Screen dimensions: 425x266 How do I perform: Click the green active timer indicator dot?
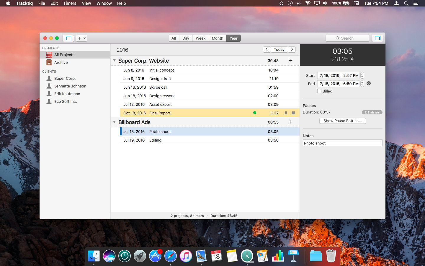[254, 113]
